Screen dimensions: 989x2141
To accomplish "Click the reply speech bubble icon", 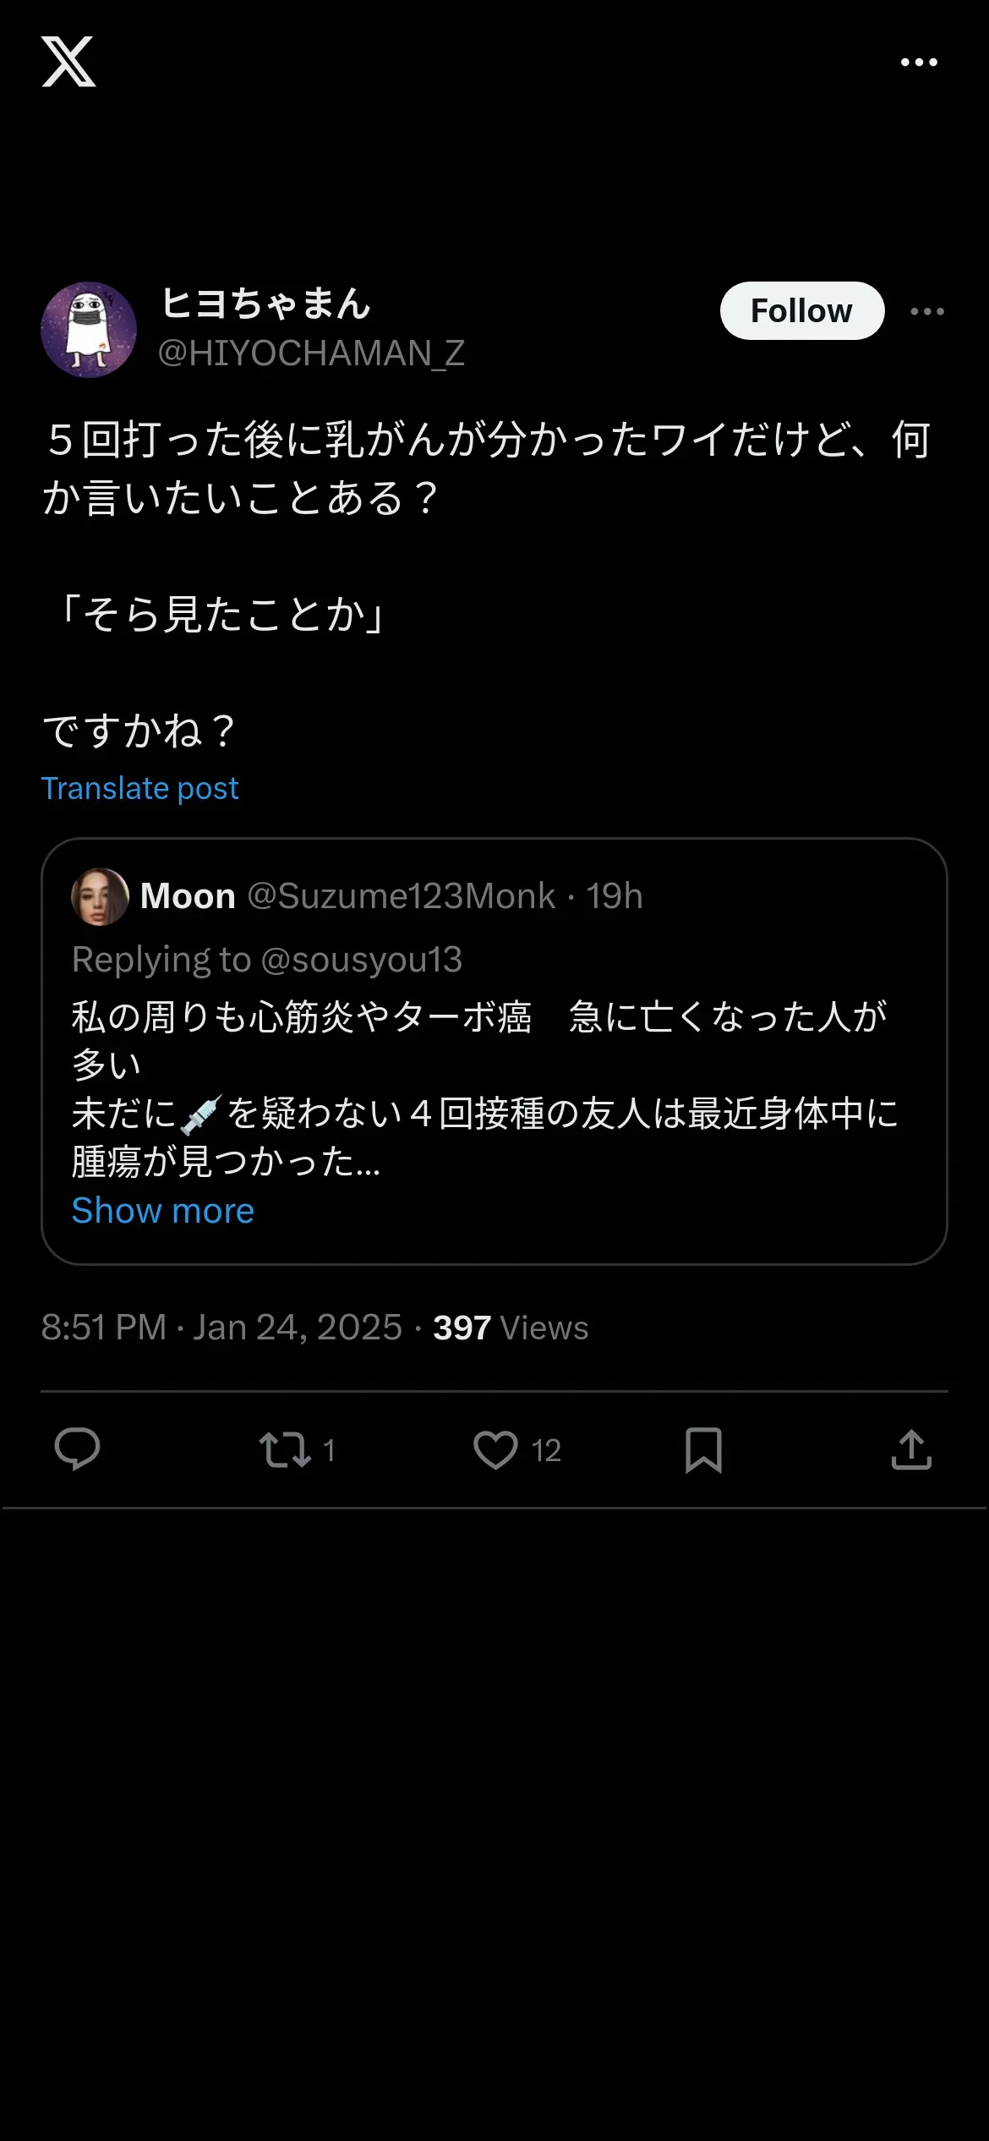I will 77,1449.
